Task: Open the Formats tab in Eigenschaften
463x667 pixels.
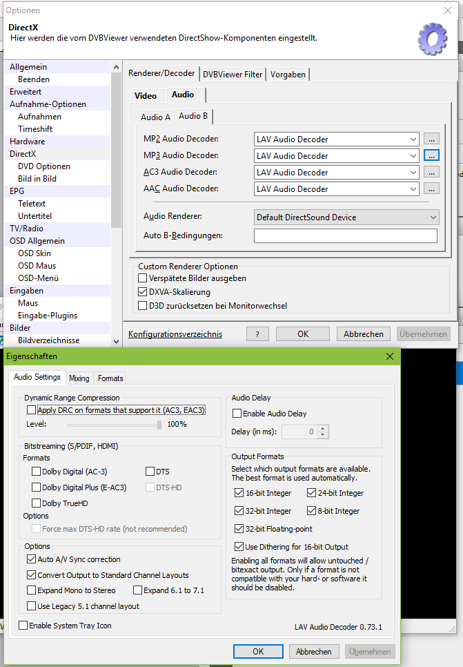Action: coord(110,378)
